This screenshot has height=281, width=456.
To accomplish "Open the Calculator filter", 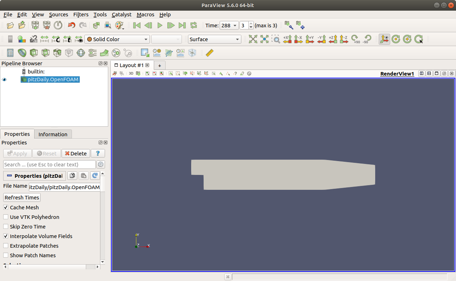I will pyautogui.click(x=10, y=53).
